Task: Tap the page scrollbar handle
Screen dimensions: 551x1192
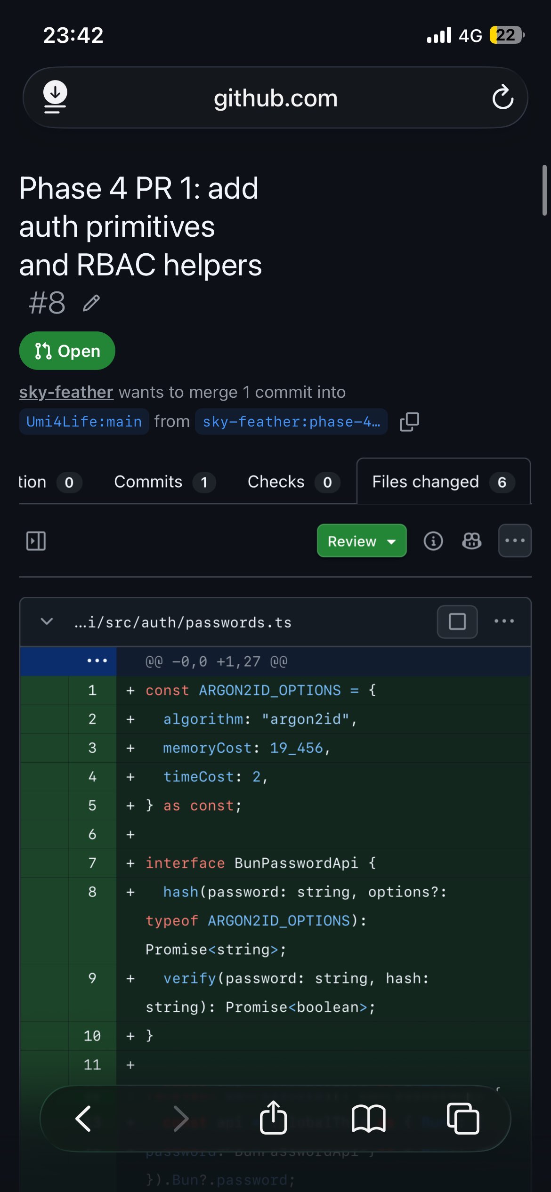Action: [544, 190]
